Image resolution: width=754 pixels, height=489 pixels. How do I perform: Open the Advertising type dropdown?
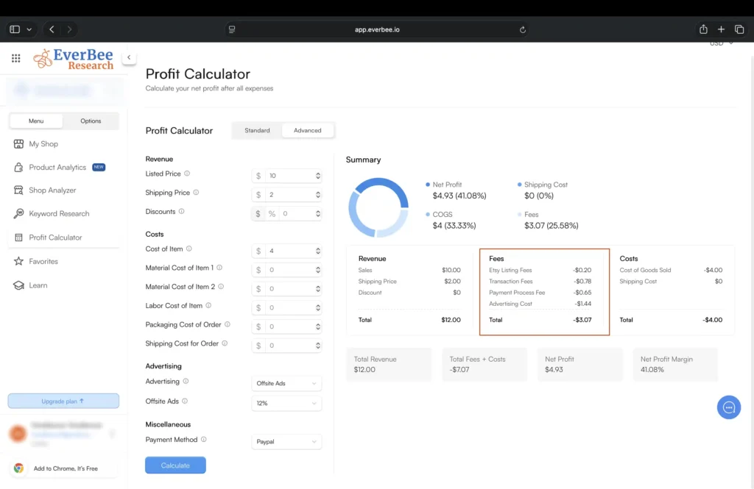286,383
